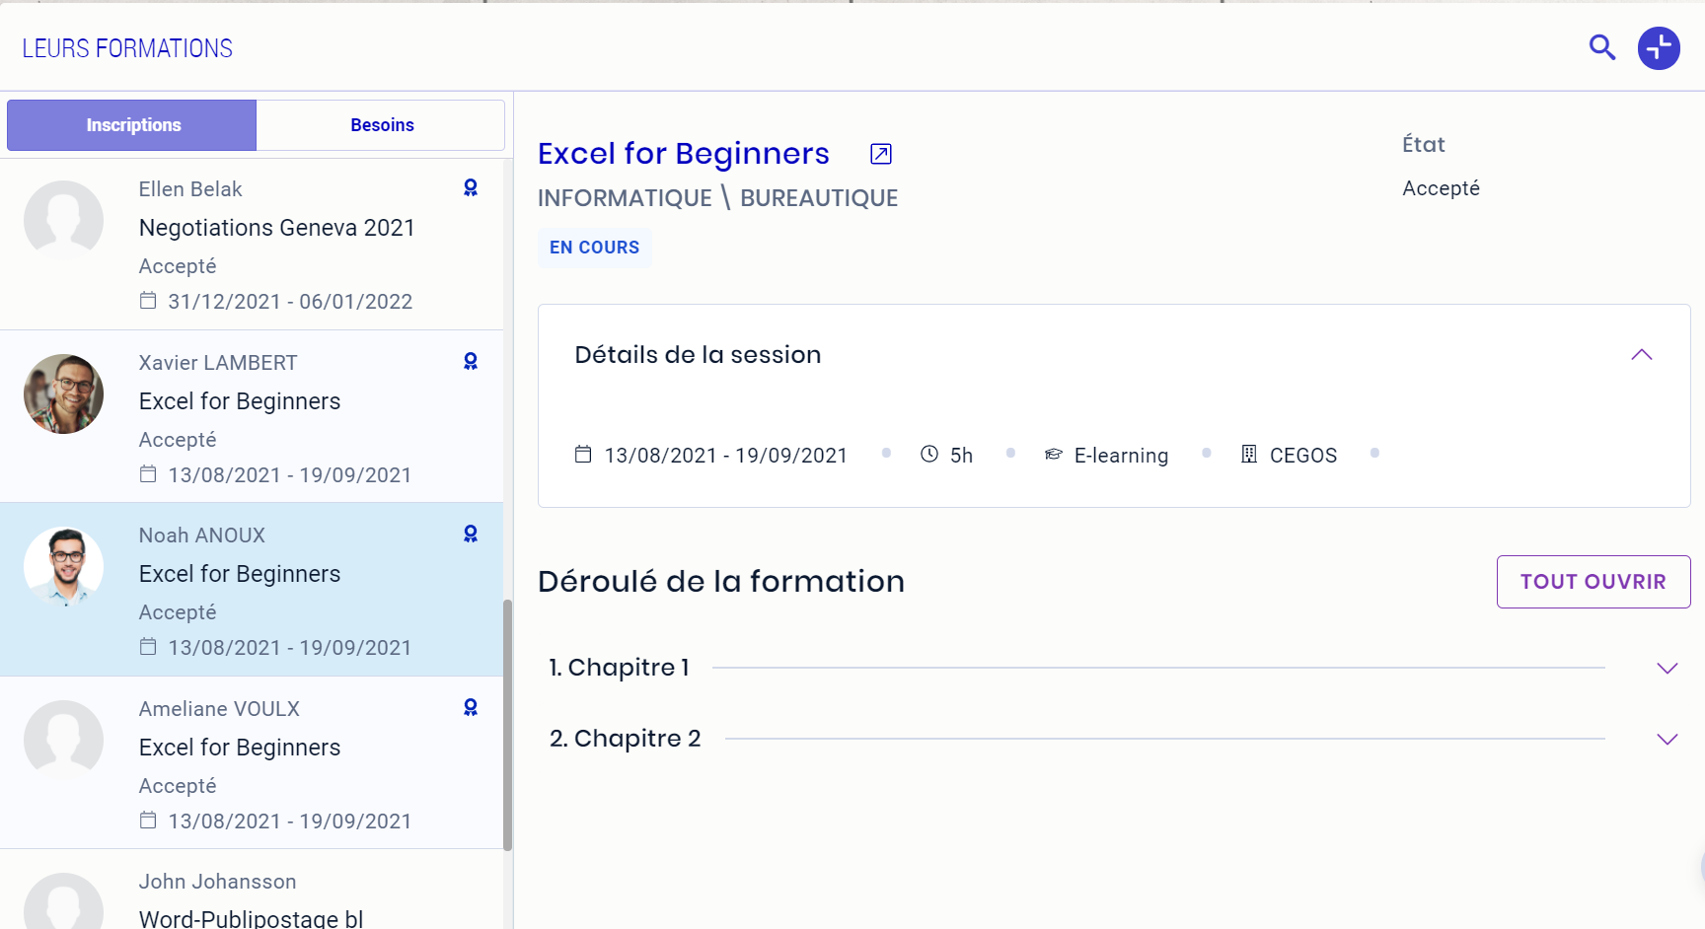Switch to the Inscriptions tab
The image size is (1705, 929).
(132, 125)
